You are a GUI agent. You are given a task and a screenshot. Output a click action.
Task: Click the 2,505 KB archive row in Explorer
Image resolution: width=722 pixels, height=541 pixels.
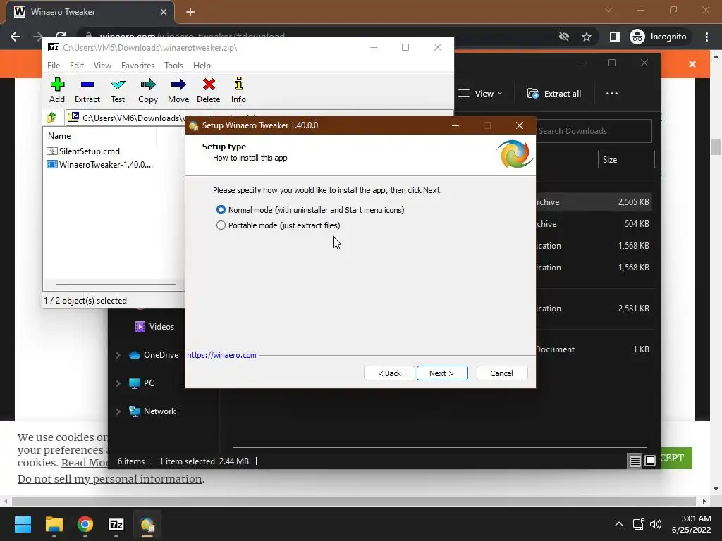point(594,202)
